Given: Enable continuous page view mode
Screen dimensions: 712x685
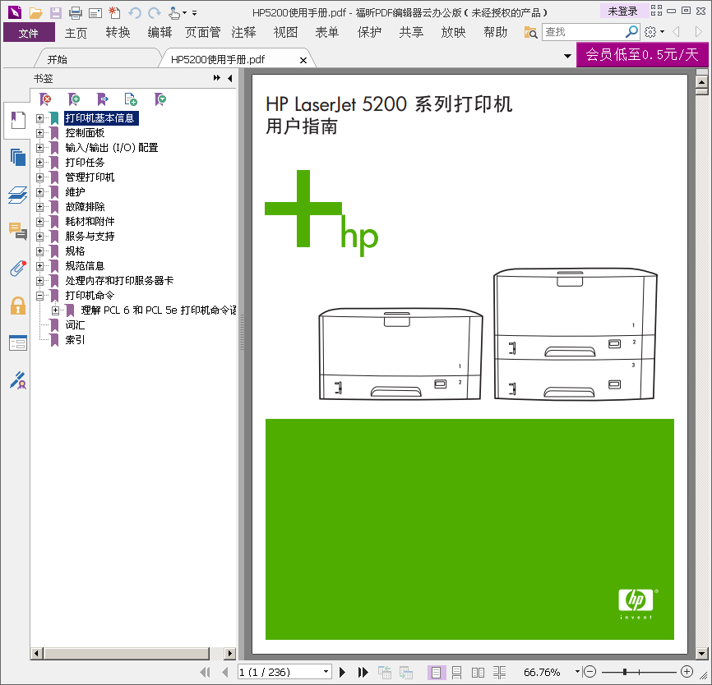Looking at the screenshot, I should click(457, 672).
